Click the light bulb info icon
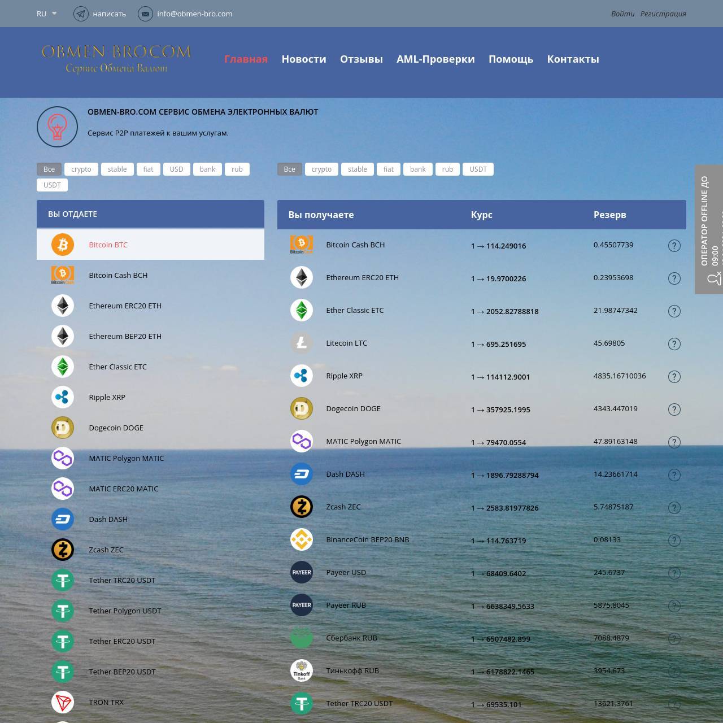 coord(57,127)
